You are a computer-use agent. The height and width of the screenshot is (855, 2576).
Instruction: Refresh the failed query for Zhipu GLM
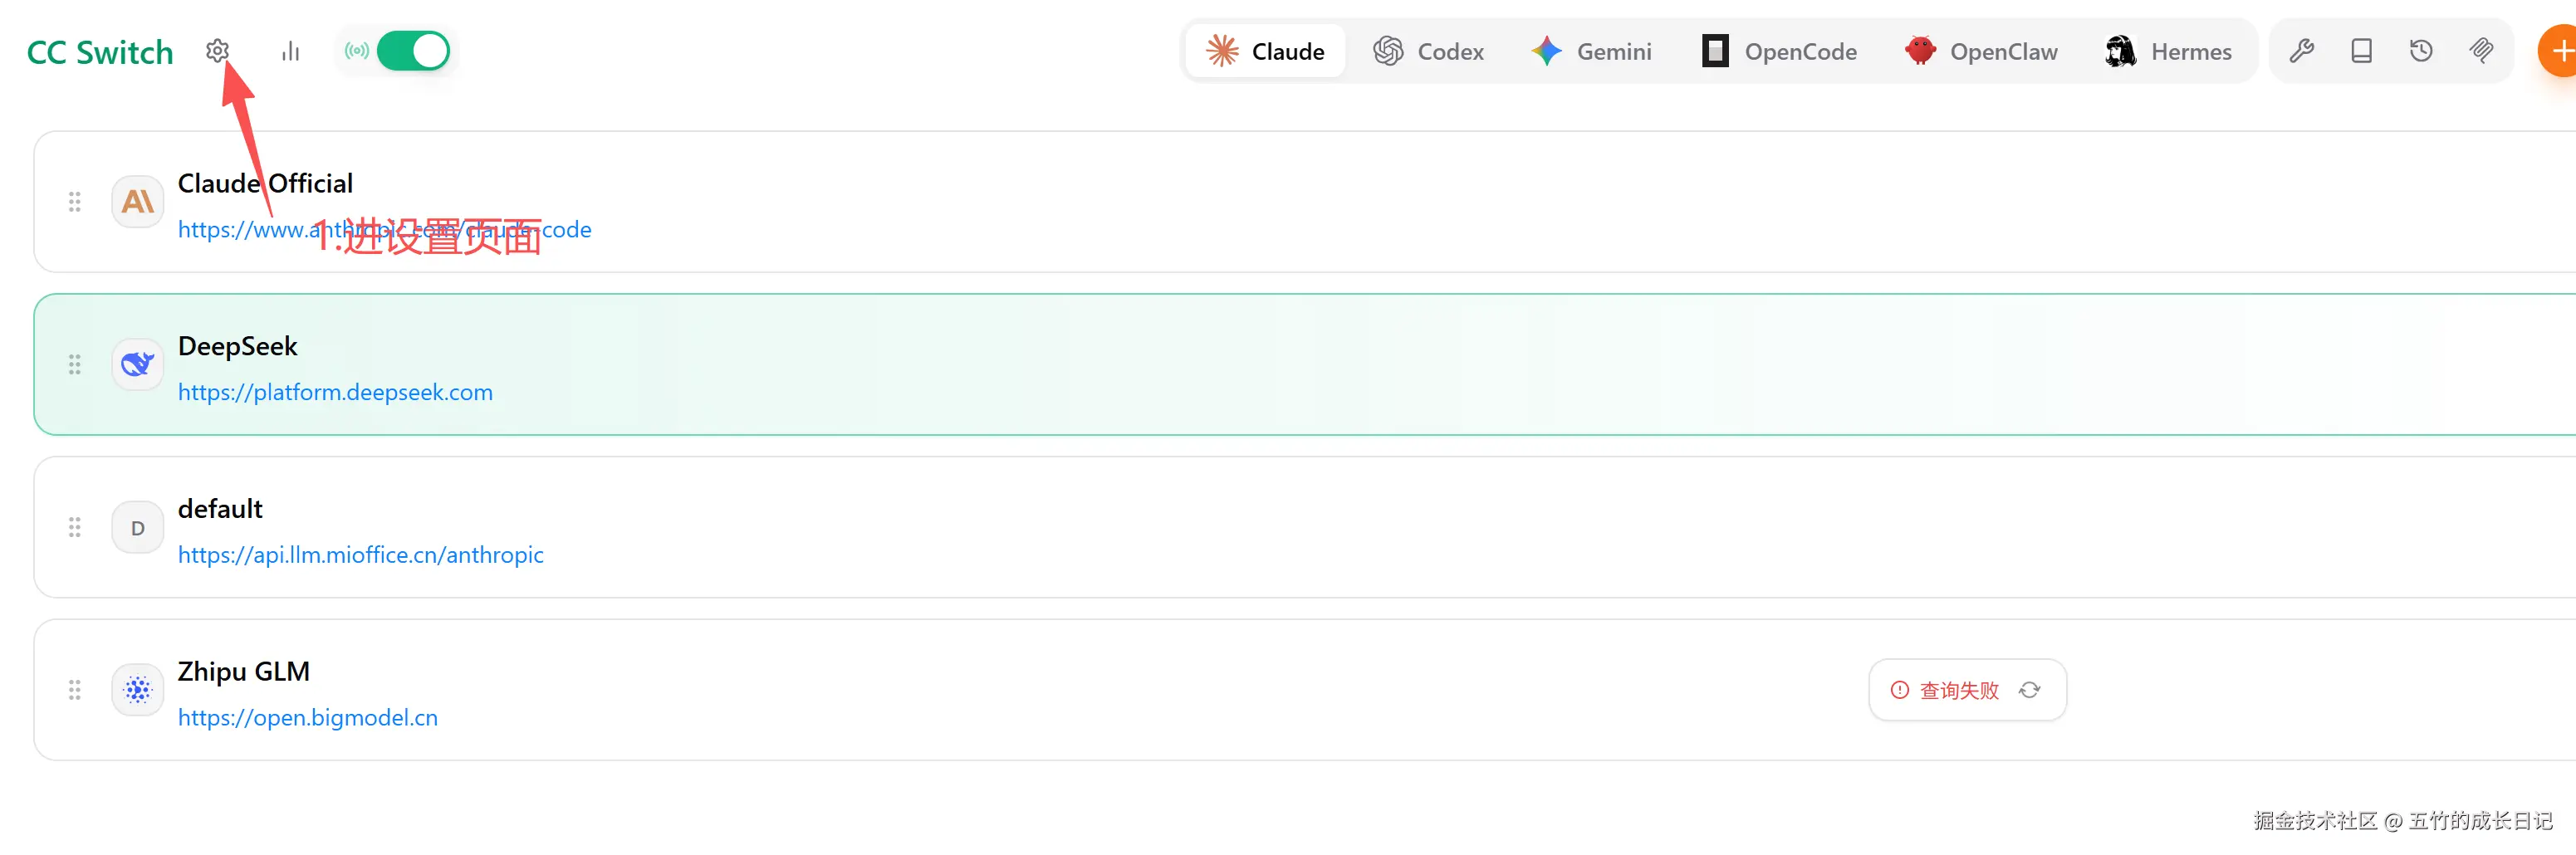click(x=2029, y=690)
